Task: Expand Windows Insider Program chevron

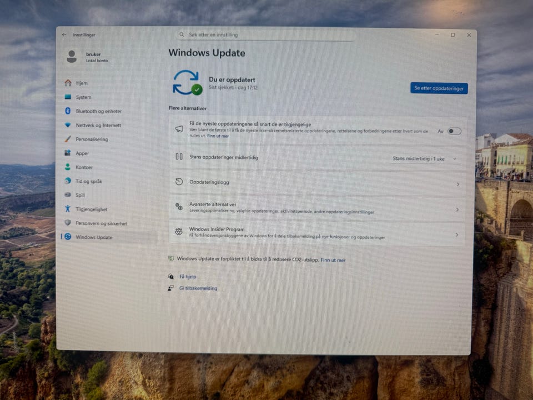Action: tap(457, 234)
